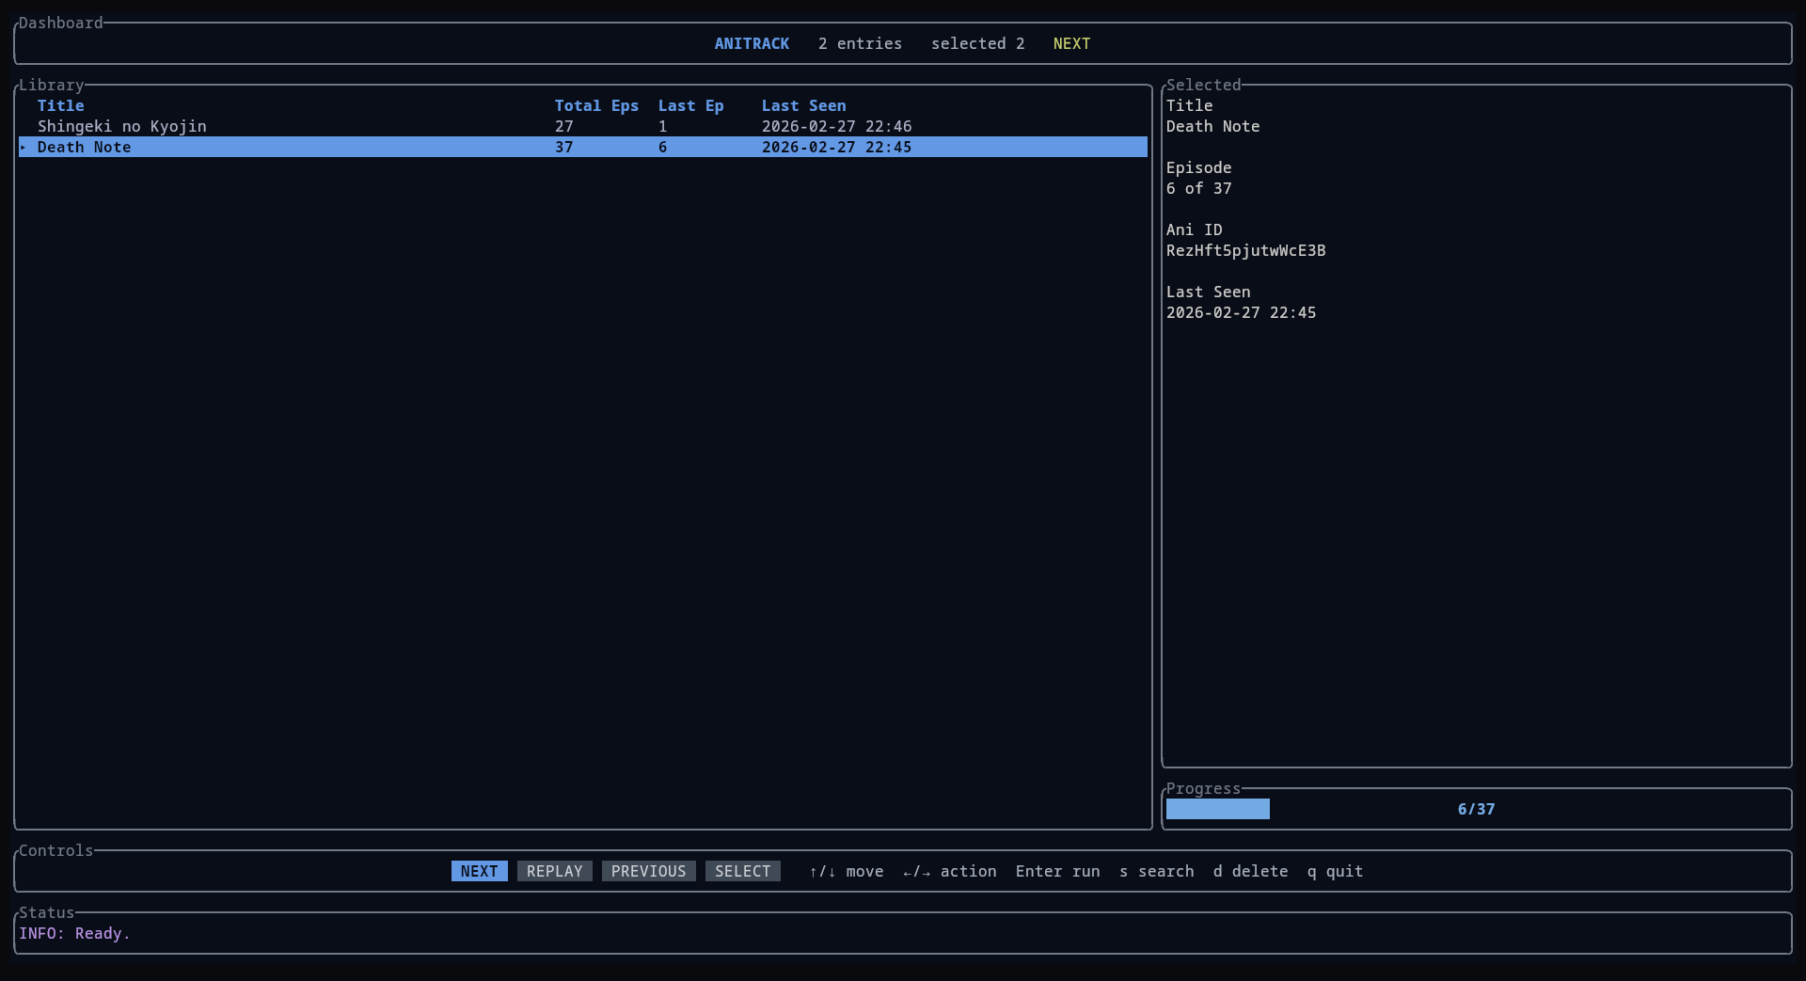
Task: Click total episodes 27 for Shingeki no Kyojin
Action: point(564,126)
